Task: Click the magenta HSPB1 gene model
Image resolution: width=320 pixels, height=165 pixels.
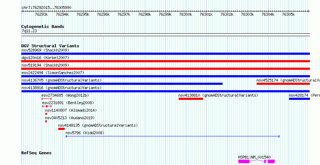Action: (x=256, y=161)
